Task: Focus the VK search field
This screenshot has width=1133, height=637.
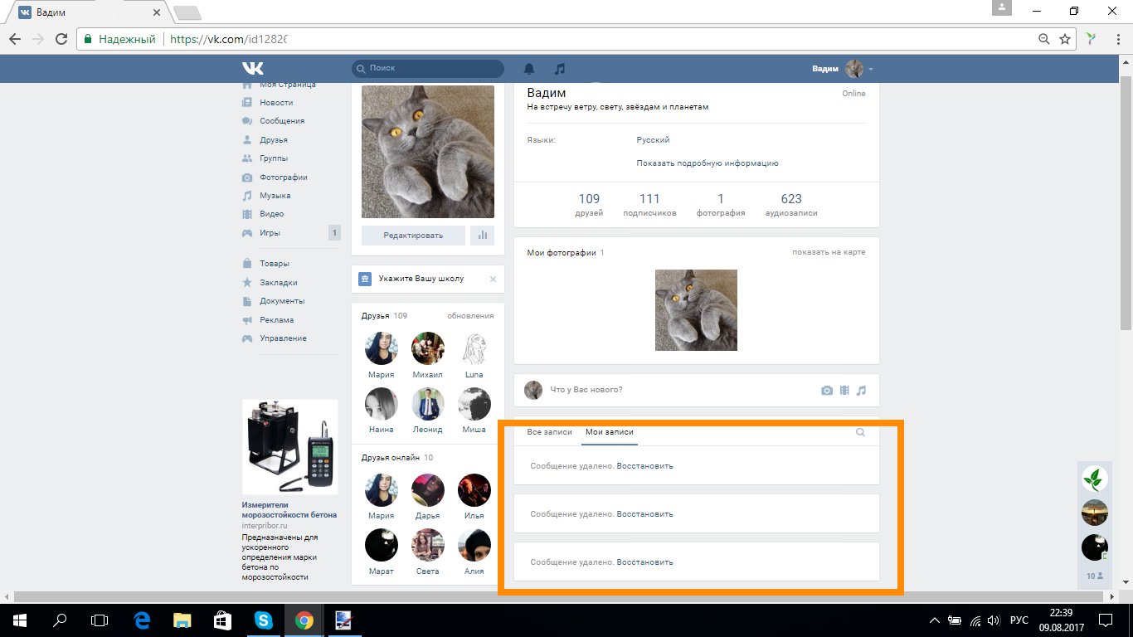Action: [x=428, y=69]
